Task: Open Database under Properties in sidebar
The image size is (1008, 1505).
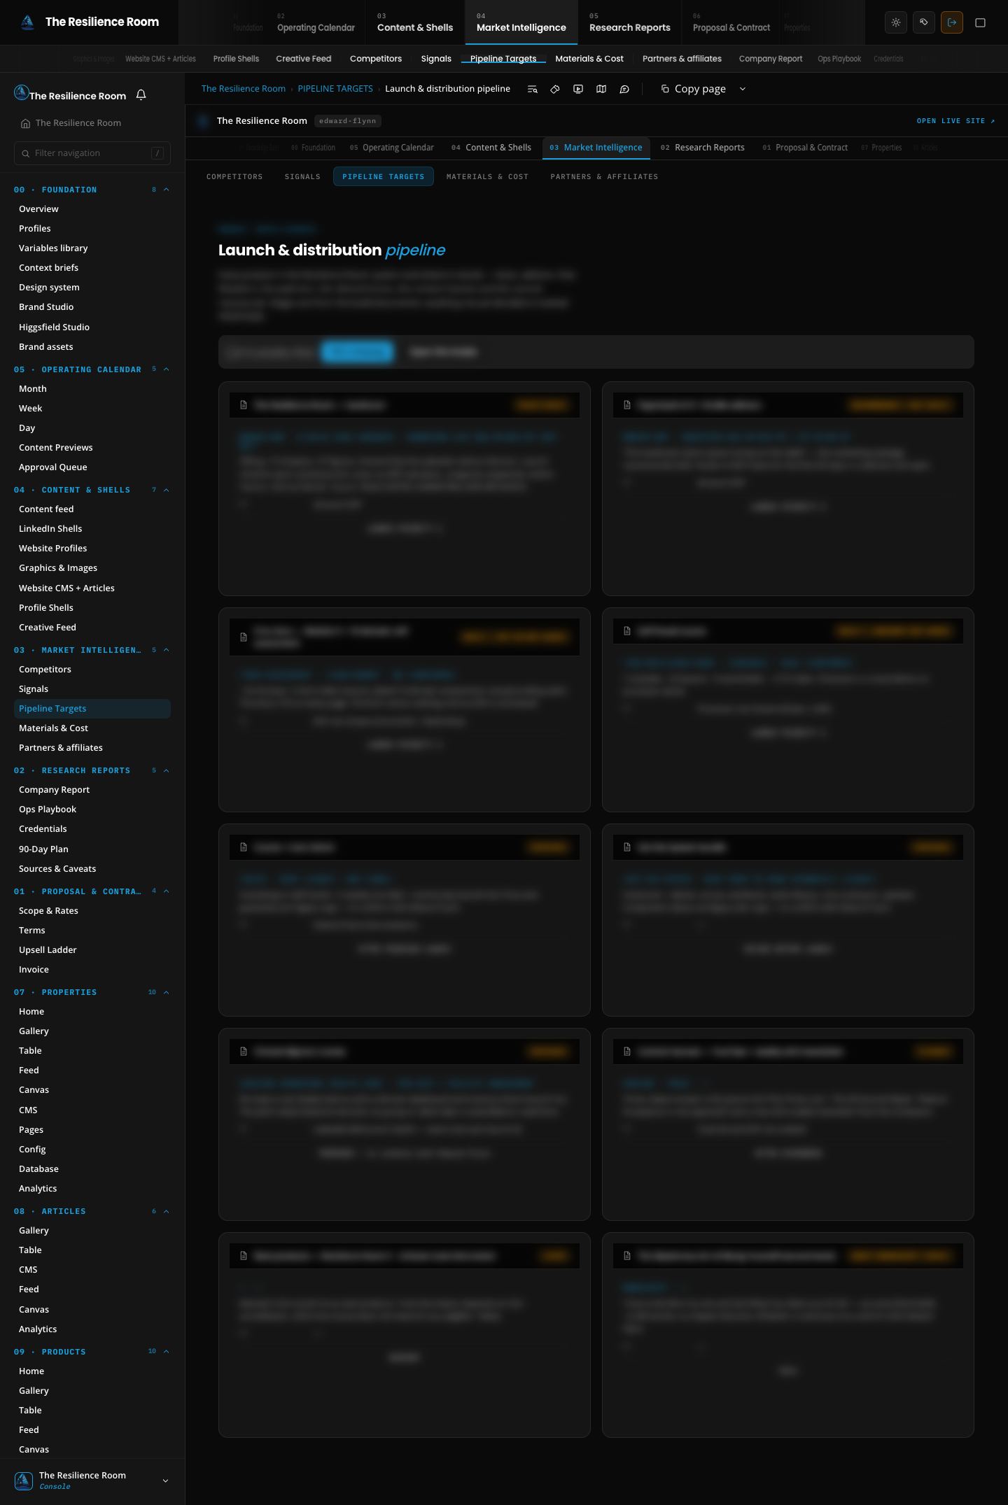Action: [x=38, y=1169]
